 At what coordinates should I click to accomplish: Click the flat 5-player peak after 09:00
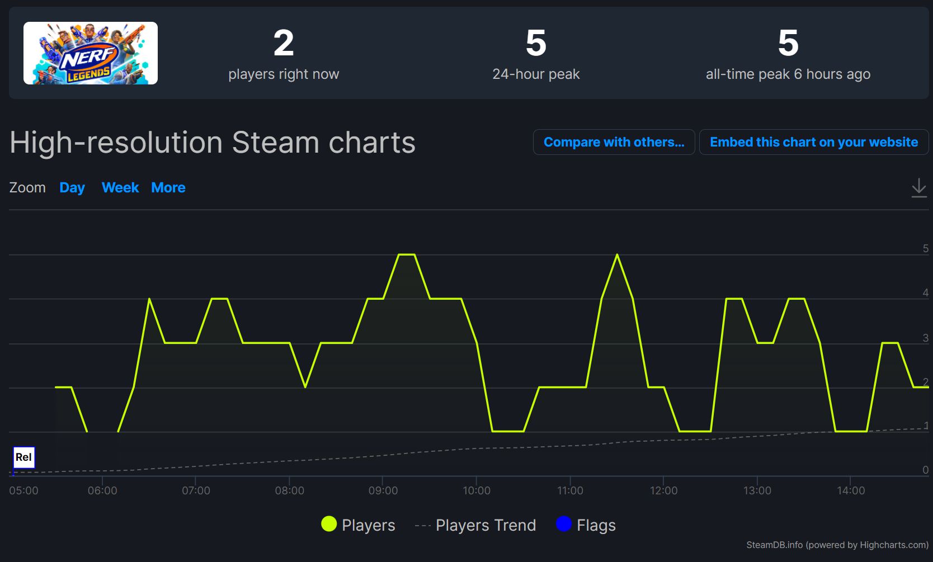tap(407, 255)
